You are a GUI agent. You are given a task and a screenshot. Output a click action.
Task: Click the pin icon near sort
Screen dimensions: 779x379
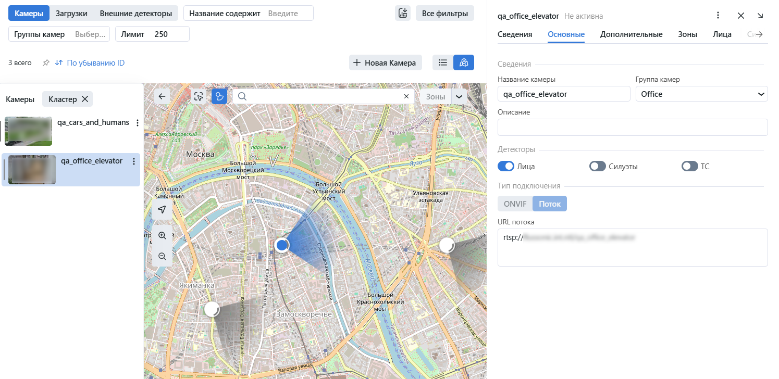[46, 63]
